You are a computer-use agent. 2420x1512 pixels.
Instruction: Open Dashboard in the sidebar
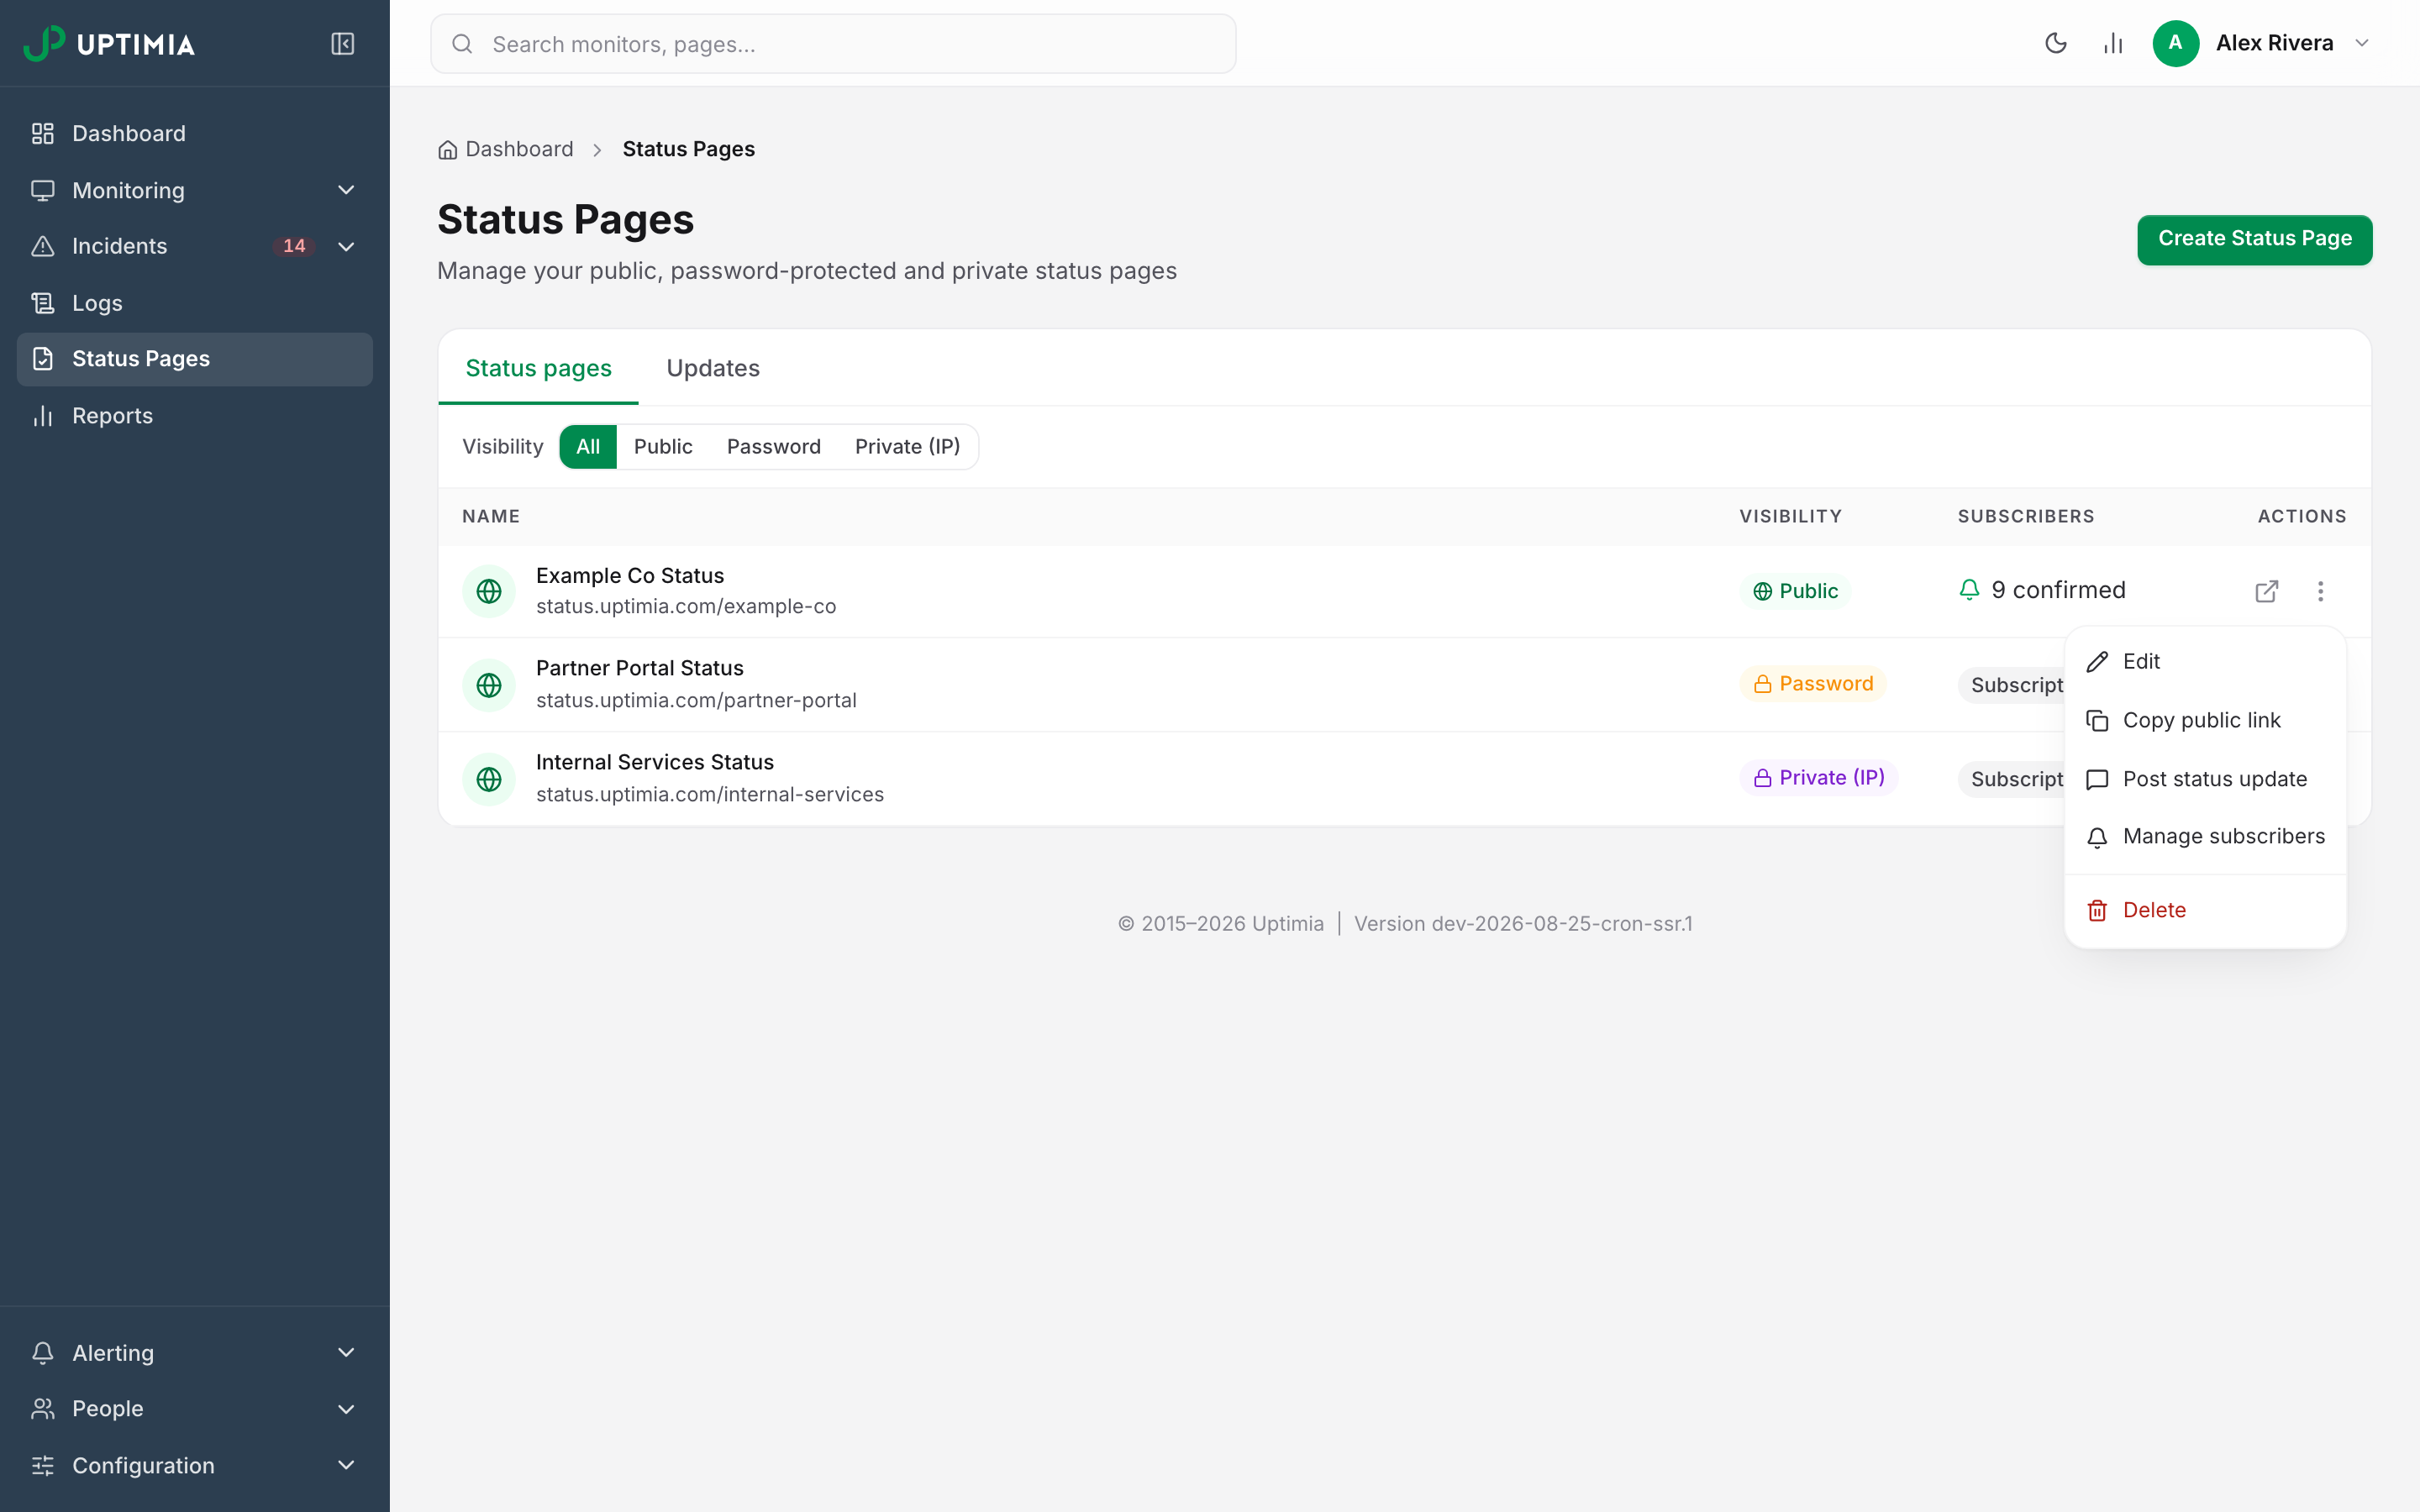195,134
